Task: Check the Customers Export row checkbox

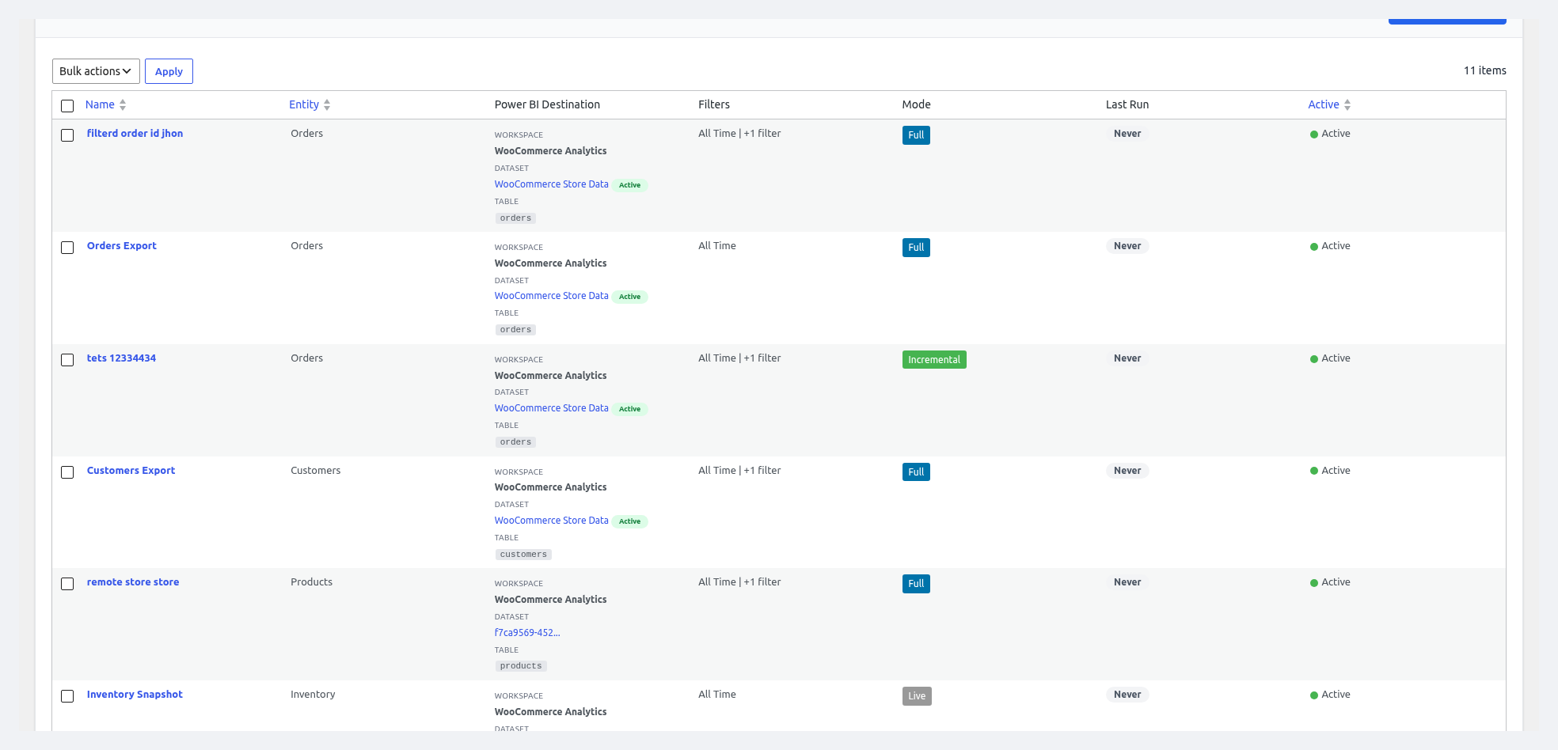Action: click(67, 472)
